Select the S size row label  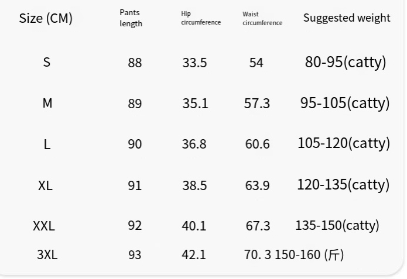point(47,62)
